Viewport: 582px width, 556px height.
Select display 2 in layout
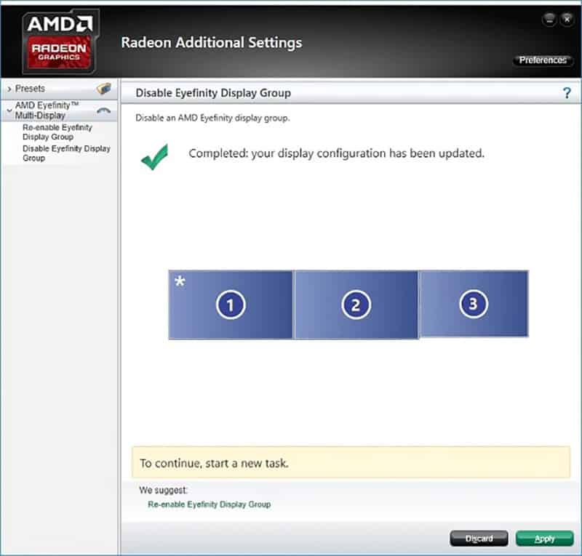tap(356, 305)
